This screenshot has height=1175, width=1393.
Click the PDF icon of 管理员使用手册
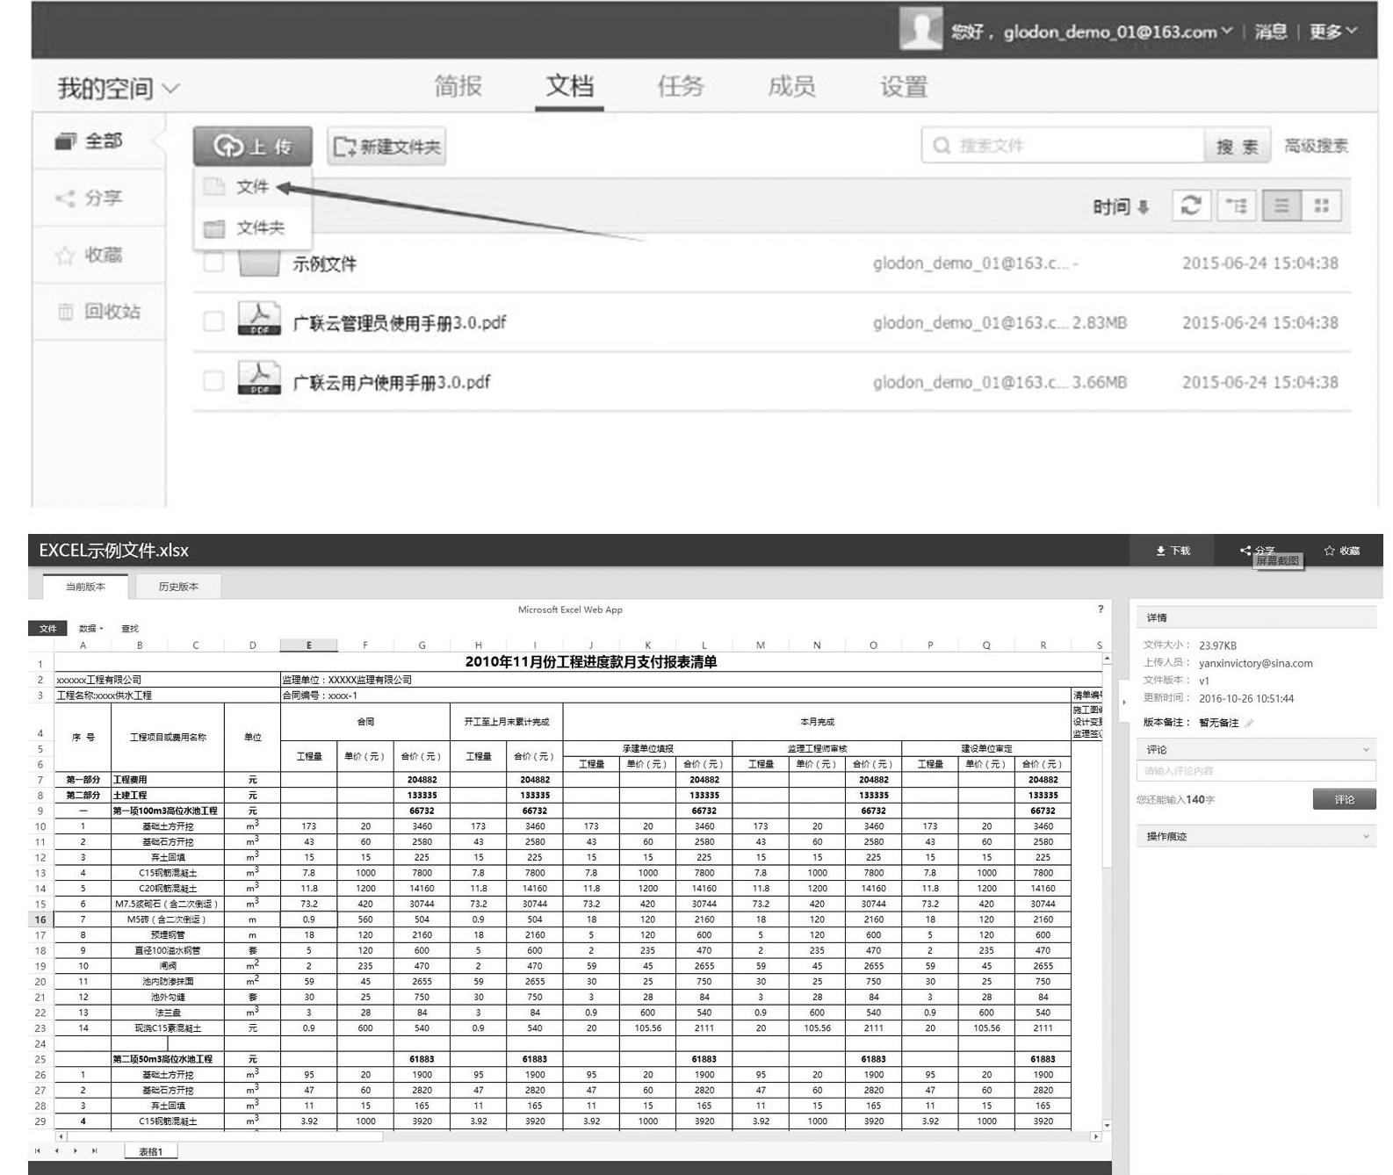(259, 319)
